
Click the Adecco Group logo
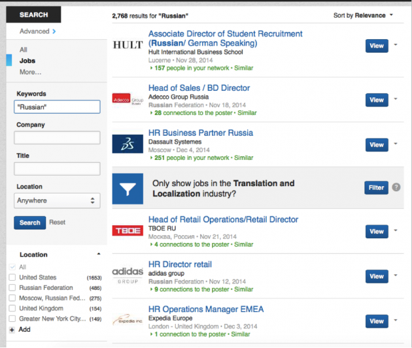[x=128, y=100]
